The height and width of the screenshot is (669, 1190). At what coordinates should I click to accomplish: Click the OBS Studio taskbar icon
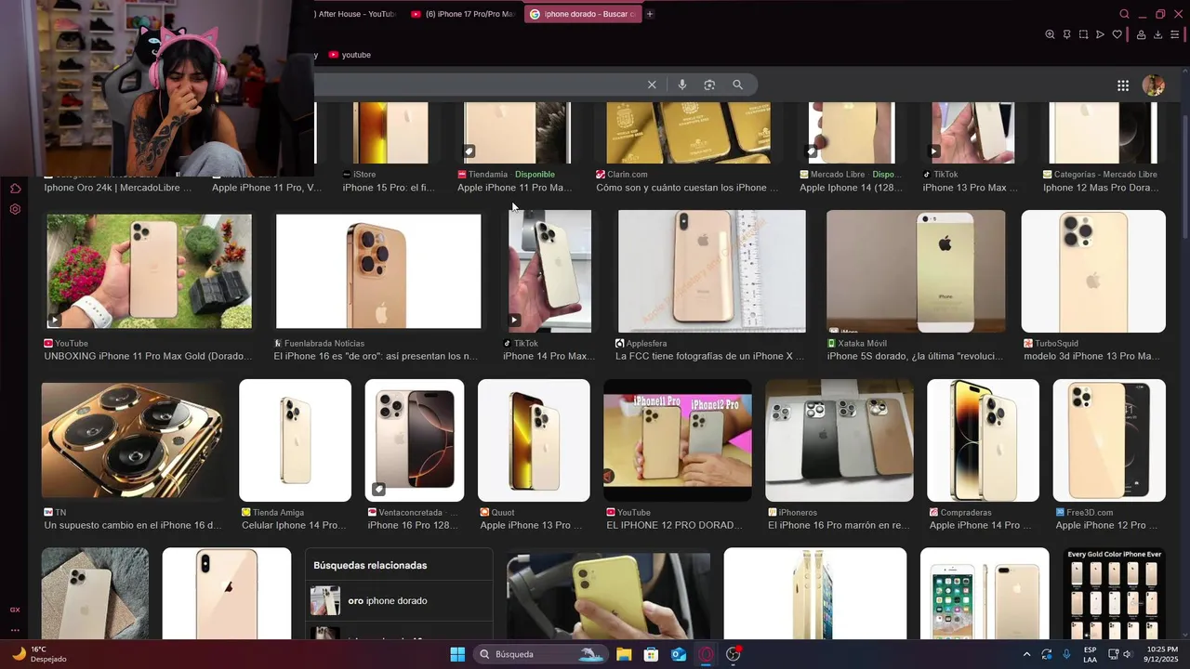[x=734, y=654]
